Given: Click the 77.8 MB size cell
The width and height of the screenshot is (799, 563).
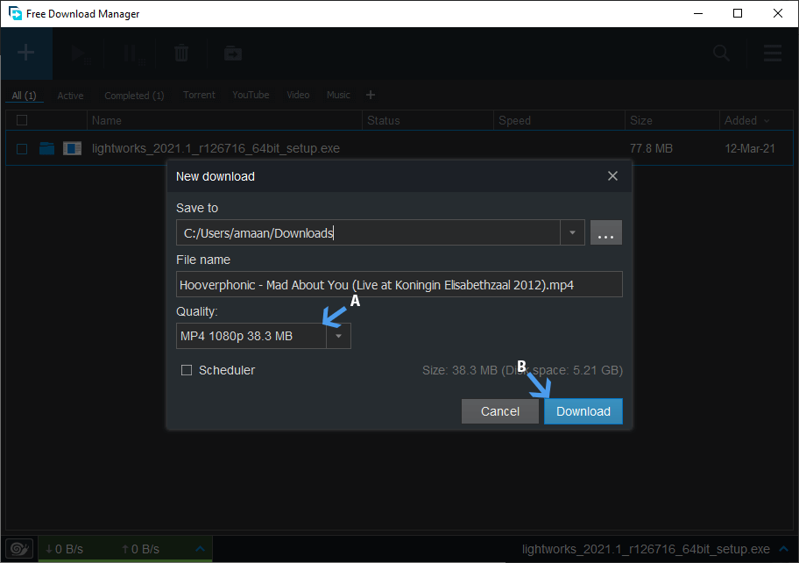Looking at the screenshot, I should [x=651, y=148].
